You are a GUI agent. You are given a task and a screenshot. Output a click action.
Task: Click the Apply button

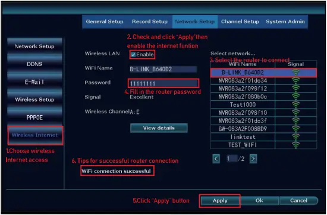pos(220,201)
